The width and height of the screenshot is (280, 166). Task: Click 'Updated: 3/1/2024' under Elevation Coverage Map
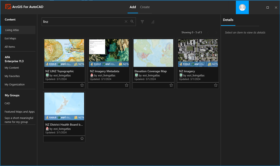(145, 79)
